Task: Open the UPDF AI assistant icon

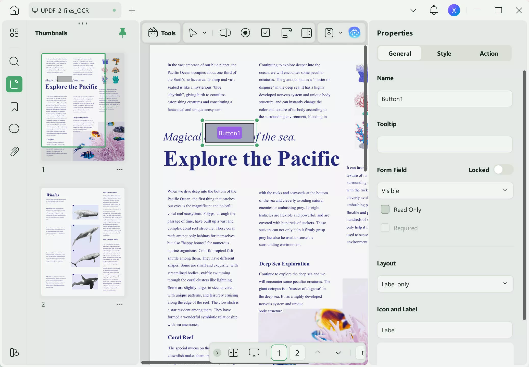Action: click(354, 33)
